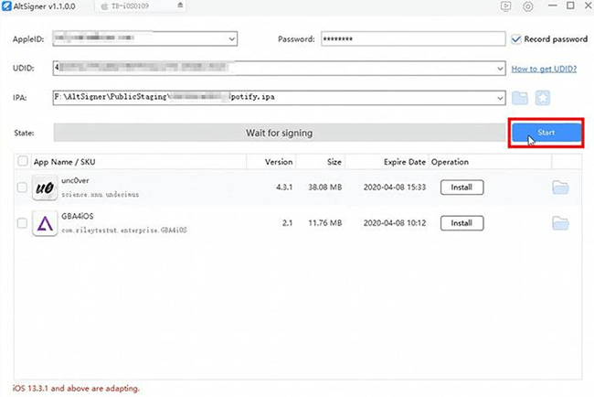Image resolution: width=594 pixels, height=397 pixels.
Task: Open the 'How to get UDID?' link
Action: click(x=546, y=69)
